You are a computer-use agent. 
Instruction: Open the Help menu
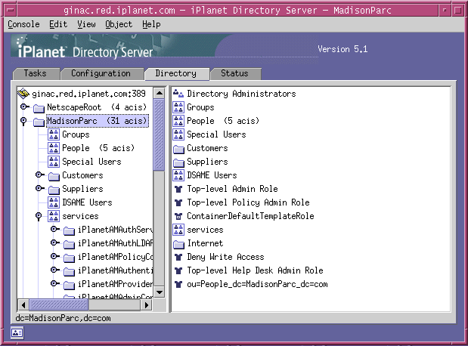click(x=151, y=24)
